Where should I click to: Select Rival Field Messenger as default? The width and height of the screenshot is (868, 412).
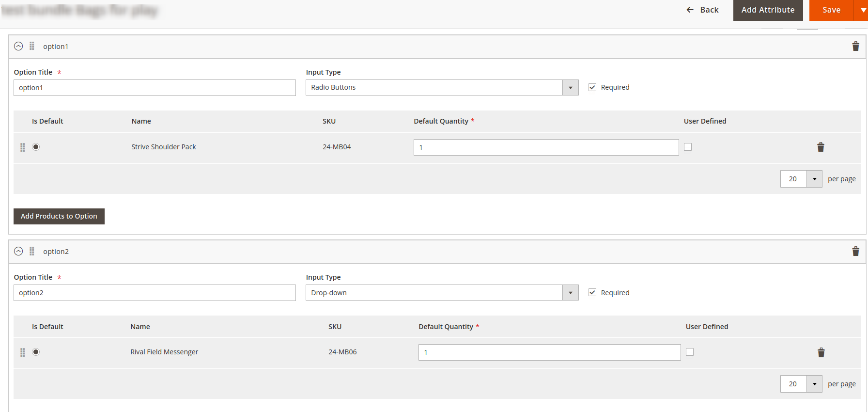tap(36, 352)
